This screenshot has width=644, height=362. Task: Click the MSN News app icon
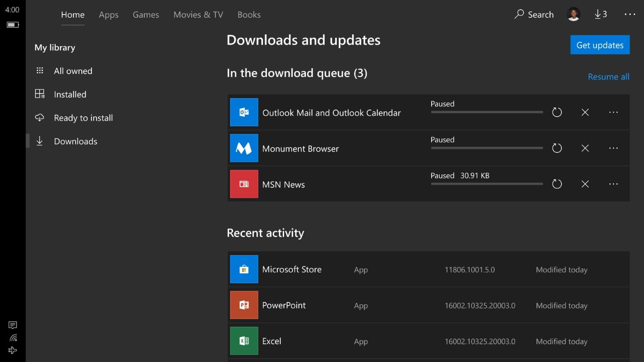244,184
